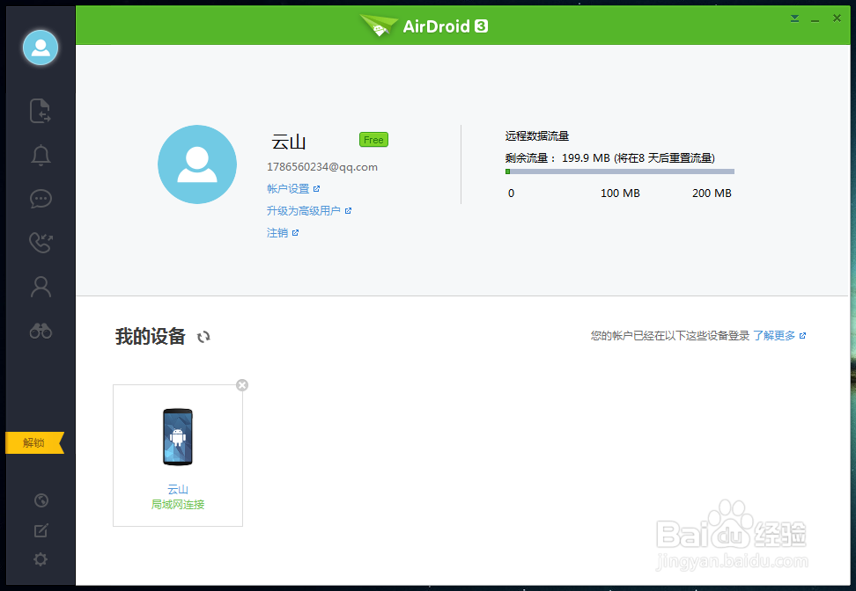Open call logs phone icon
This screenshot has height=591, width=856.
(41, 243)
